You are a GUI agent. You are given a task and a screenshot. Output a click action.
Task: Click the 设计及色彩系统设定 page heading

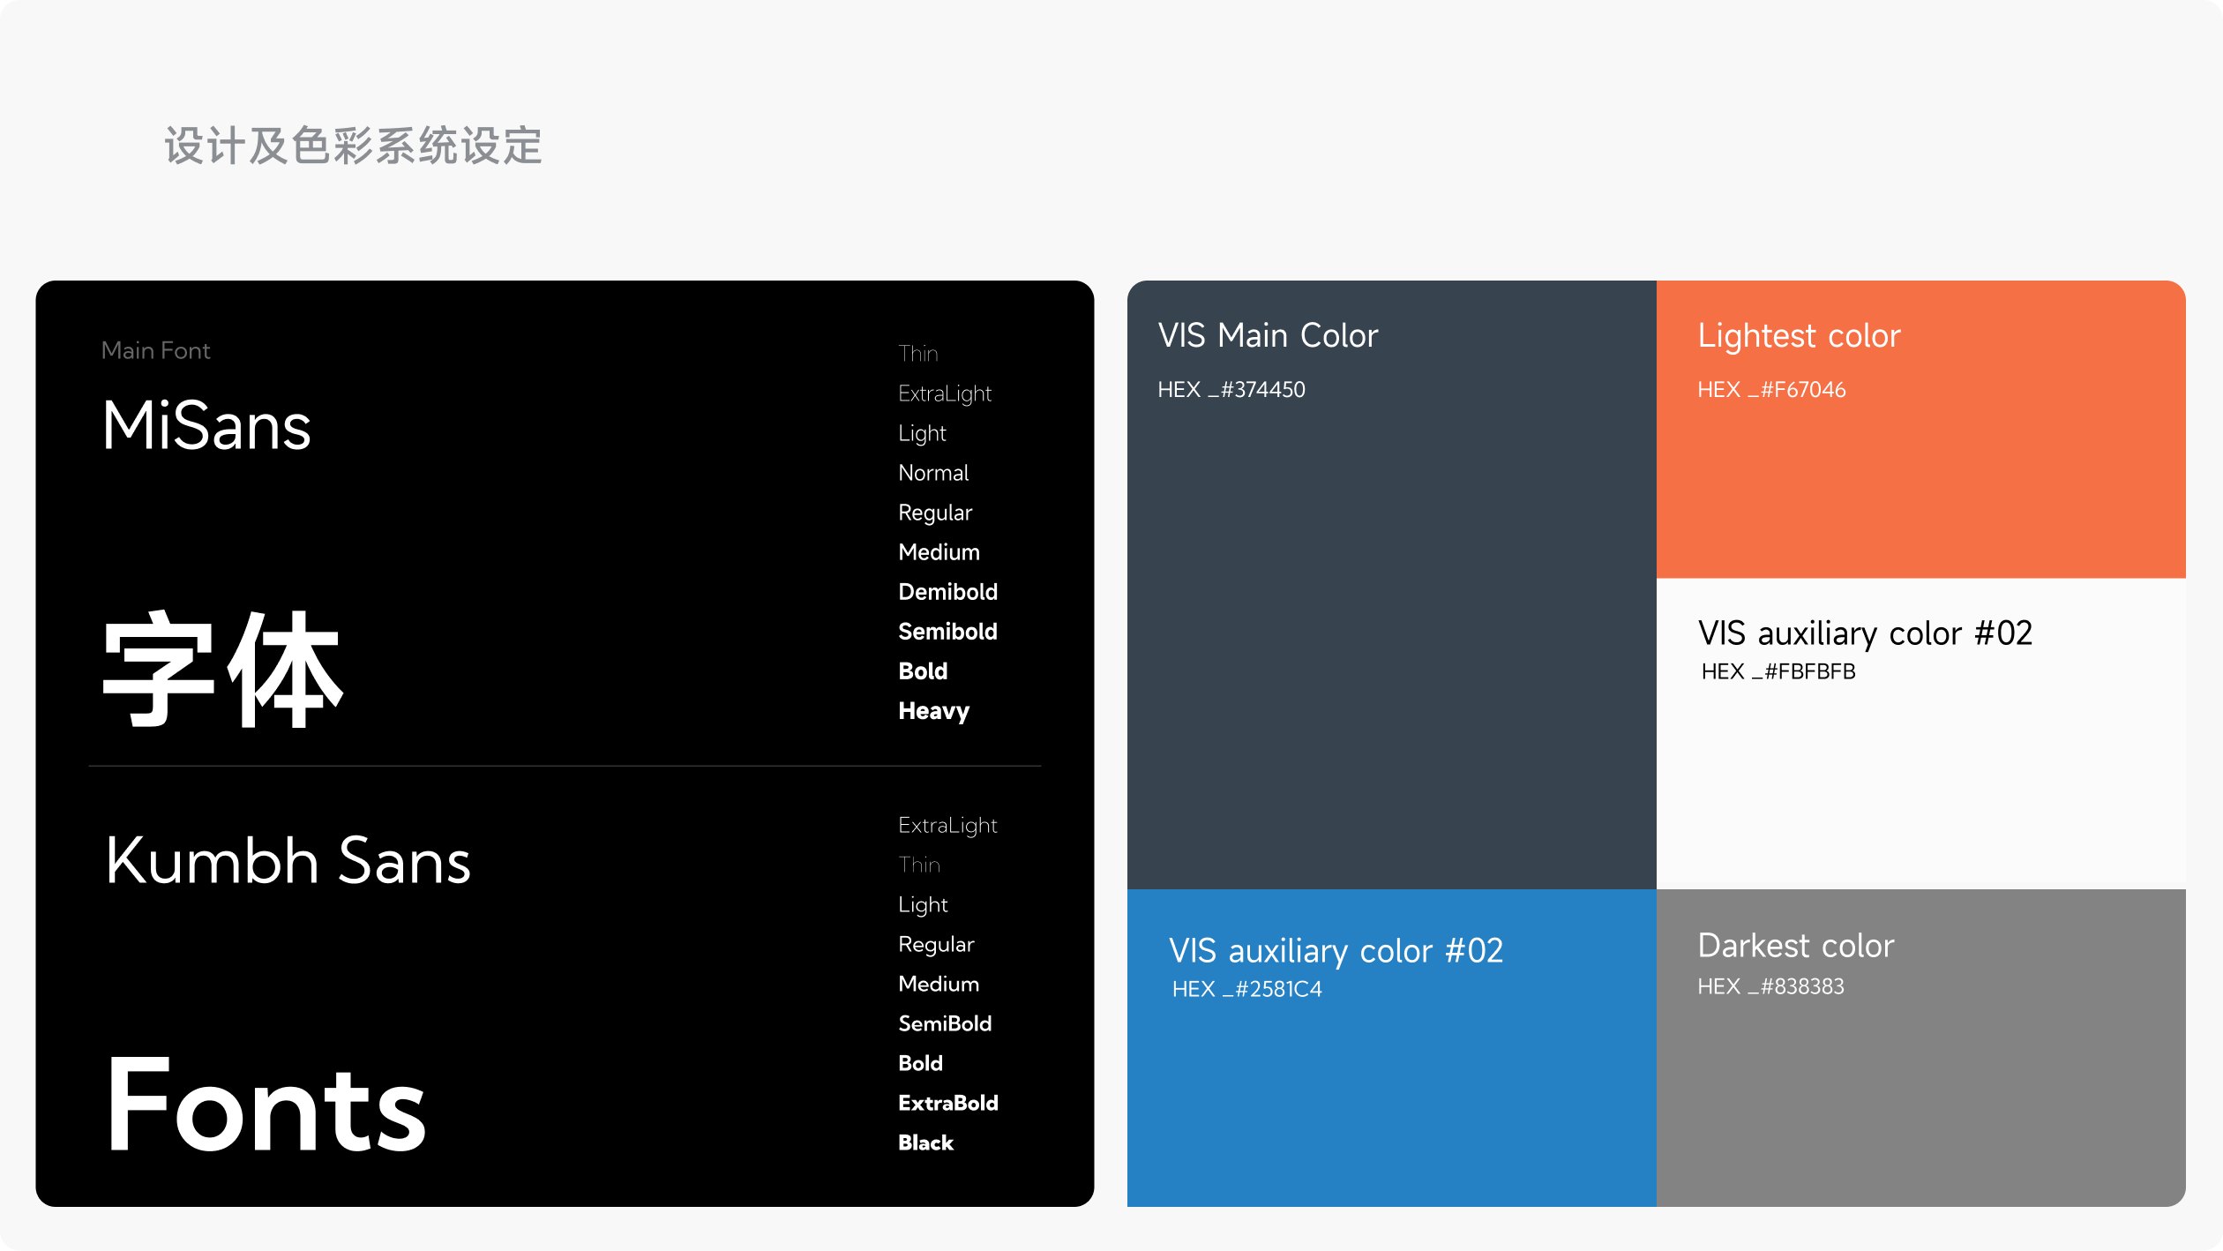coord(353,146)
